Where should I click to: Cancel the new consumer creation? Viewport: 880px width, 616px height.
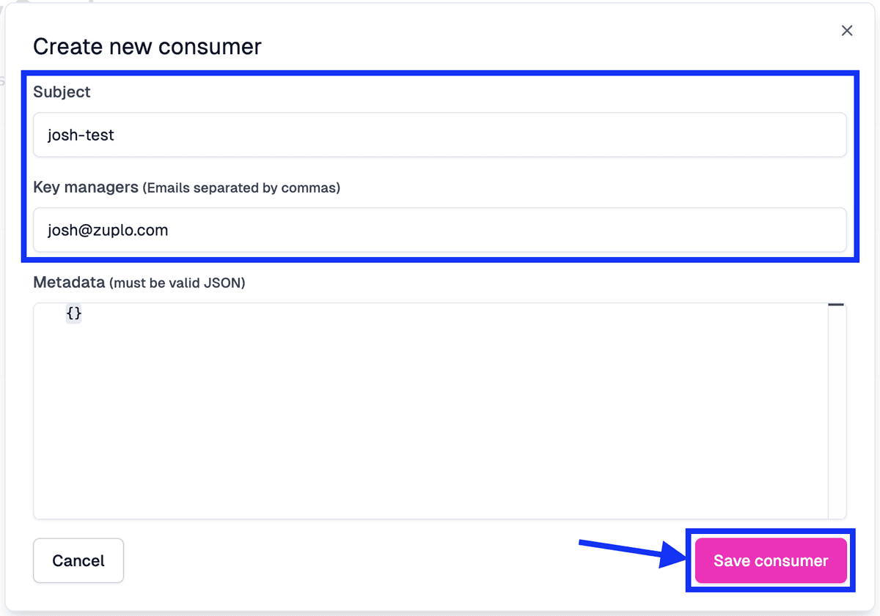(x=78, y=560)
